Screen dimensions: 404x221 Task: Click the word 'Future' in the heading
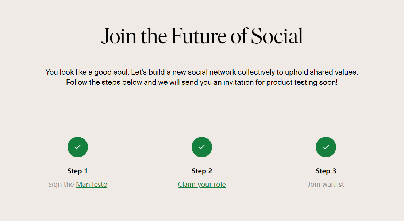(199, 36)
